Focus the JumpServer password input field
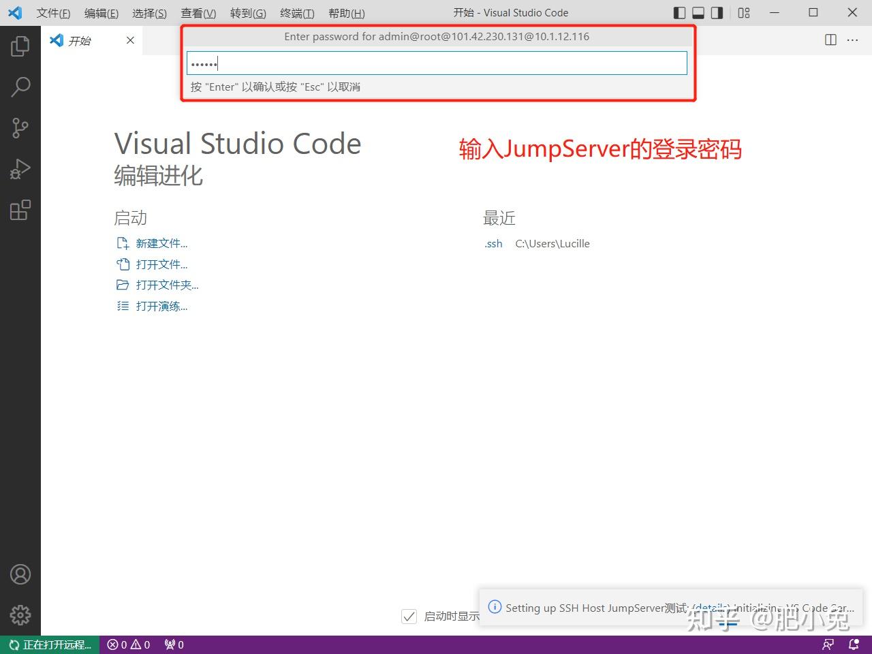The image size is (872, 654). point(437,63)
